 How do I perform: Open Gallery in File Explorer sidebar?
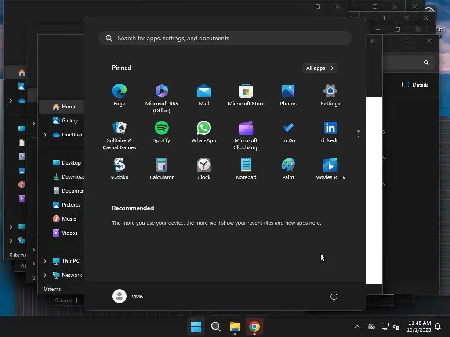coord(65,121)
